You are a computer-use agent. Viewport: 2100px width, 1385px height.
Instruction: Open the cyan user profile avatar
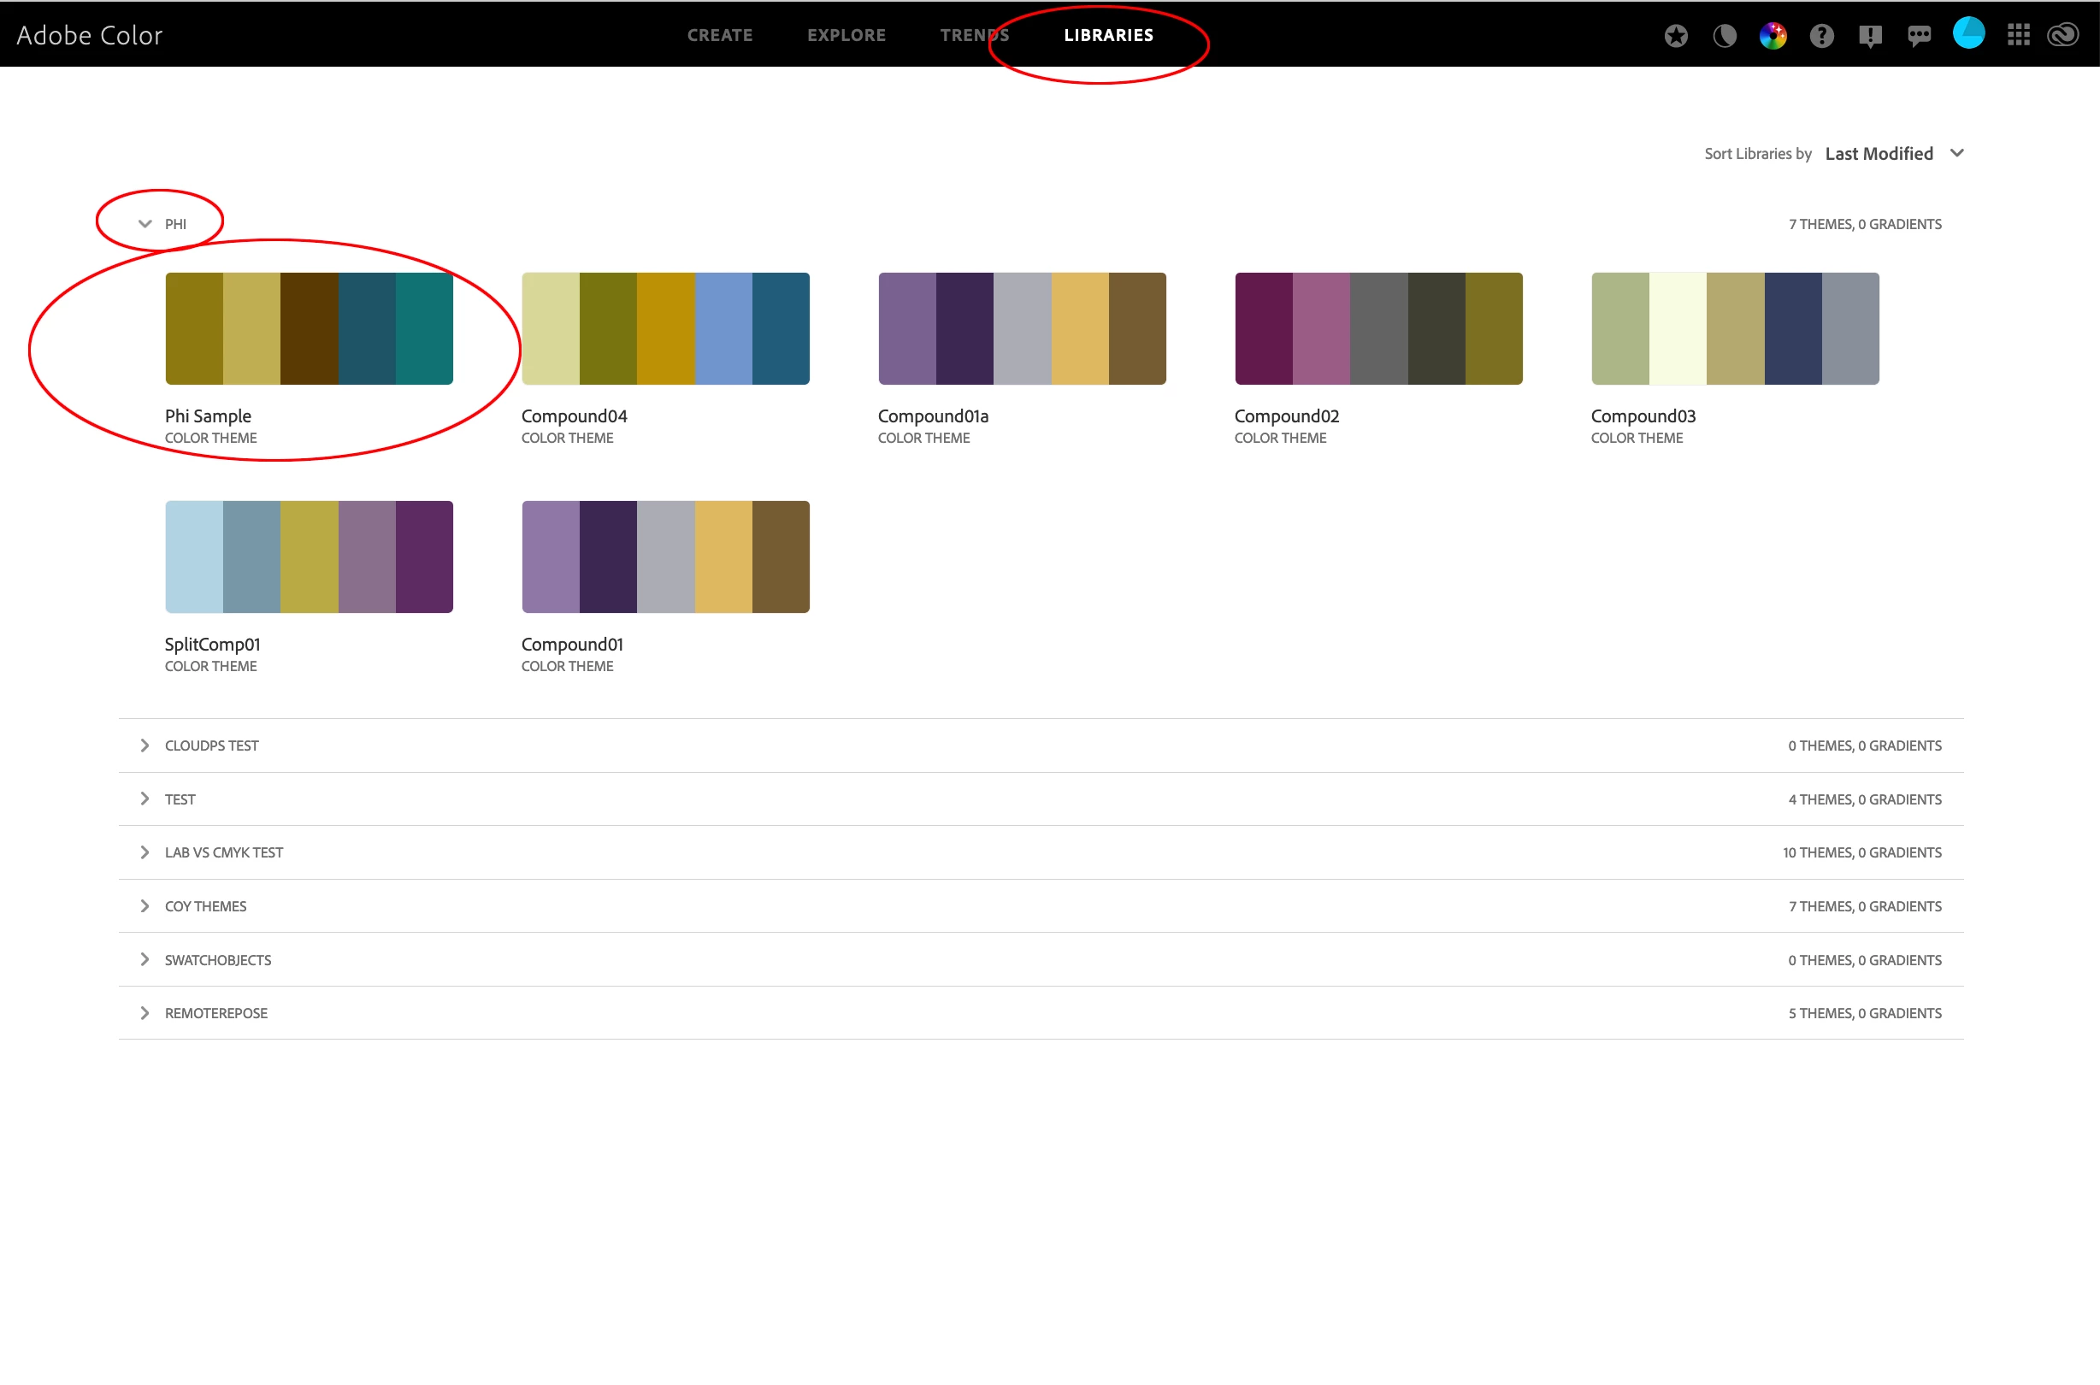(x=1967, y=33)
